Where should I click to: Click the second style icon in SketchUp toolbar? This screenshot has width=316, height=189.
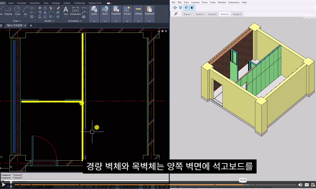point(180,8)
